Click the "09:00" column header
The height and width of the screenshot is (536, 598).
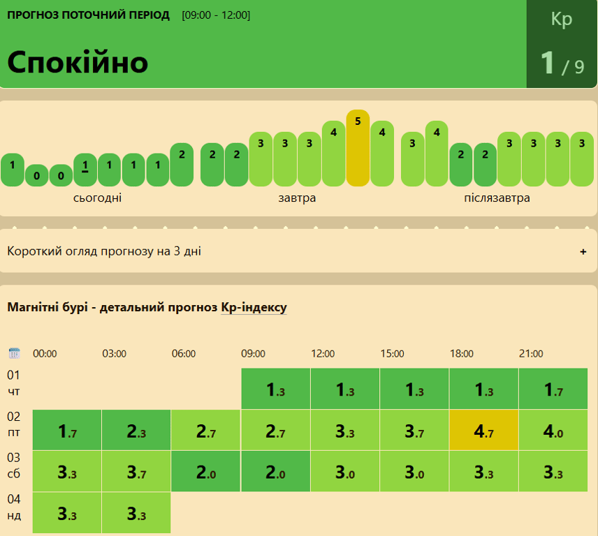[x=253, y=354]
